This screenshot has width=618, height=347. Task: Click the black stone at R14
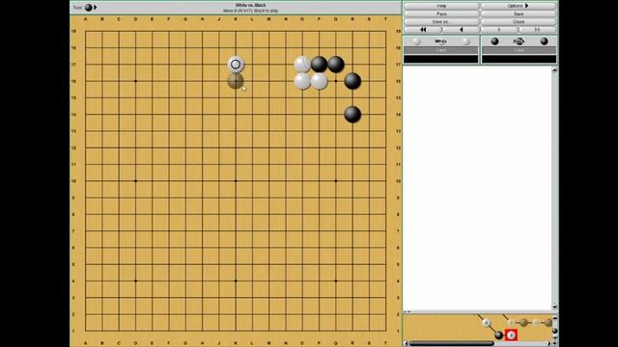click(352, 115)
